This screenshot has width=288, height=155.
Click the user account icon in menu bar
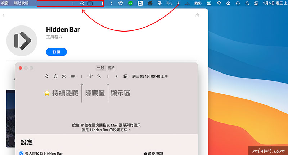pyautogui.click(x=228, y=3)
